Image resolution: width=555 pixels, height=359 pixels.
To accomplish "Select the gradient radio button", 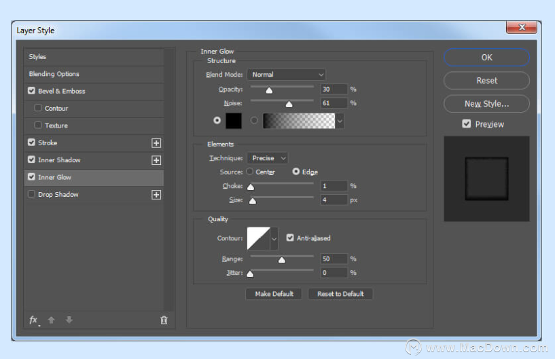I will 254,121.
